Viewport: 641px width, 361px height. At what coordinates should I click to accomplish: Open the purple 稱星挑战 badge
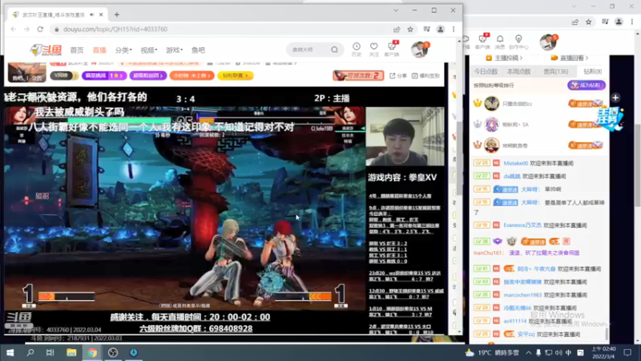point(104,75)
